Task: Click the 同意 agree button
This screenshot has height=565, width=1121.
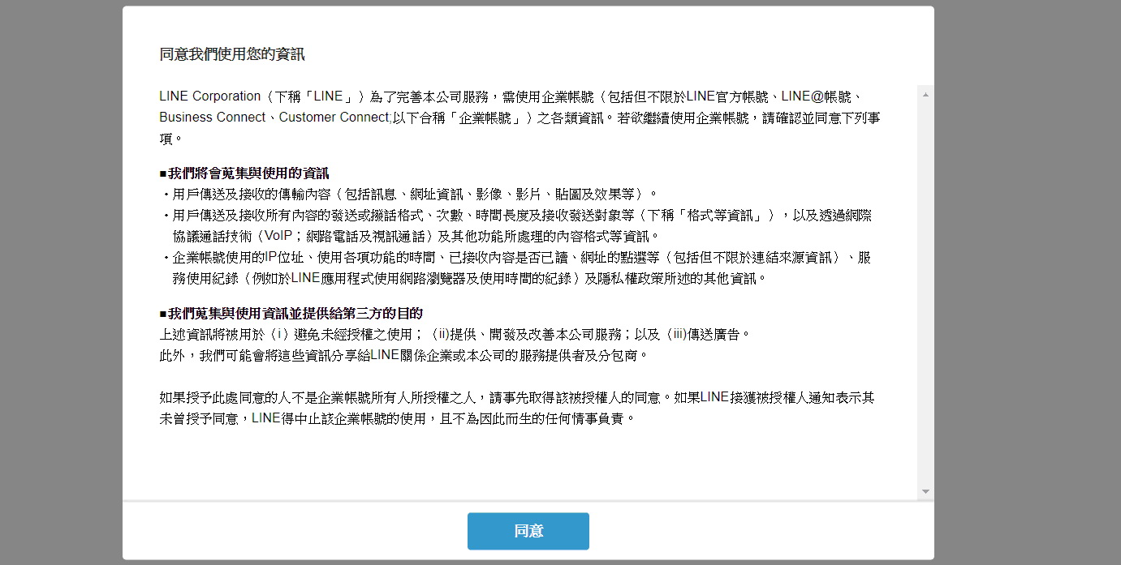Action: [x=528, y=531]
